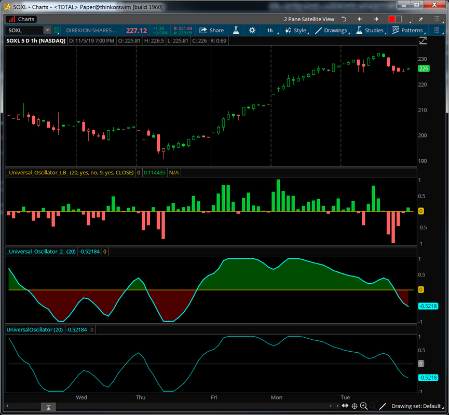The image size is (449, 415).
Task: Open the Style menu
Action: point(297,30)
